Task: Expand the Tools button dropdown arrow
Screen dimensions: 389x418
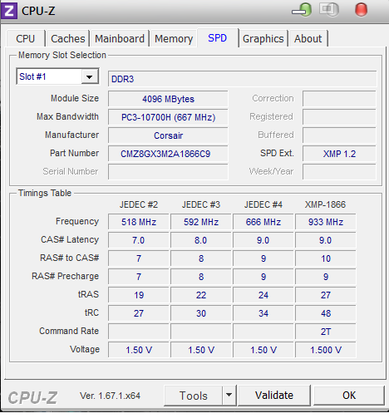Action: (x=229, y=395)
